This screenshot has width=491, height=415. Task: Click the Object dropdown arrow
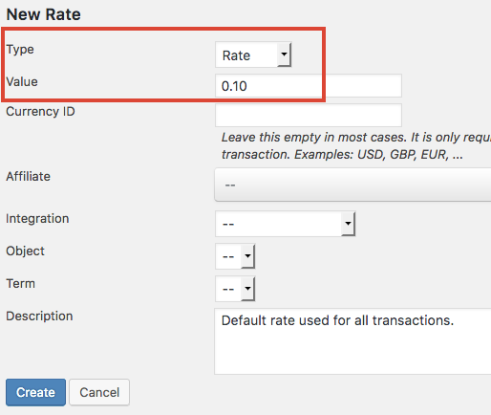(247, 256)
